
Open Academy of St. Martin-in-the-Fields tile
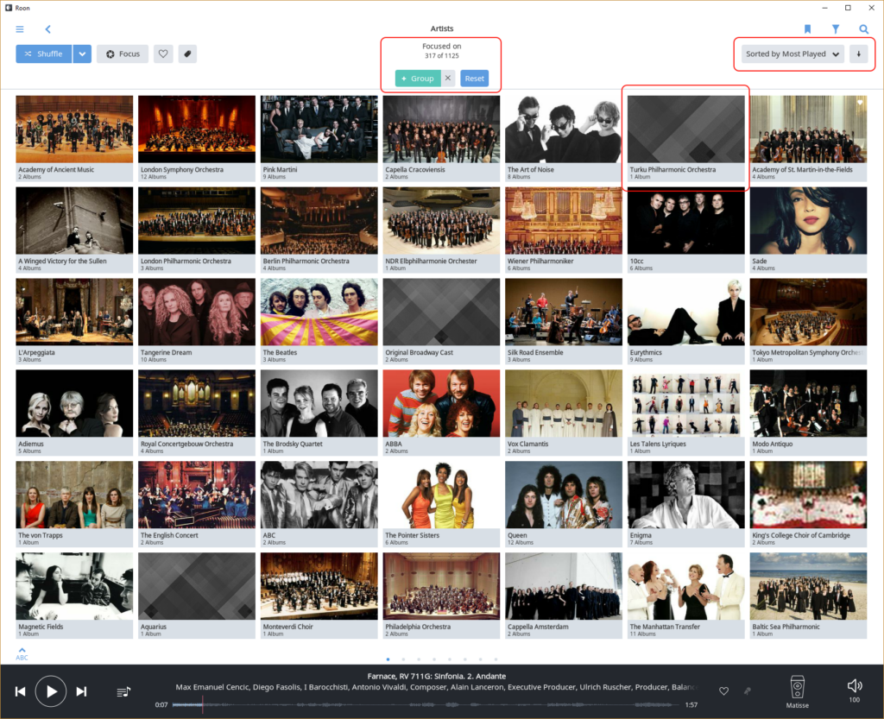point(808,138)
